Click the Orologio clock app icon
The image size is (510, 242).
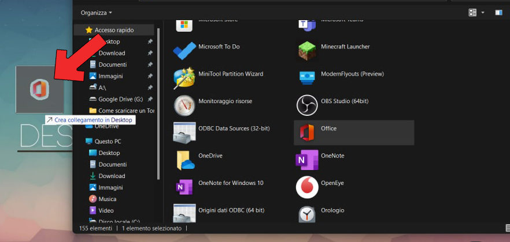(x=307, y=214)
